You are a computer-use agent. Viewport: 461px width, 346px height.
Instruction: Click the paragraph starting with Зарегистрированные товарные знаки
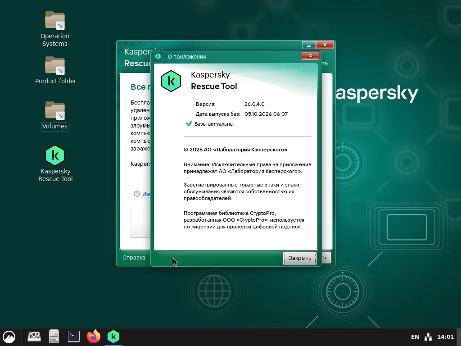pyautogui.click(x=241, y=191)
